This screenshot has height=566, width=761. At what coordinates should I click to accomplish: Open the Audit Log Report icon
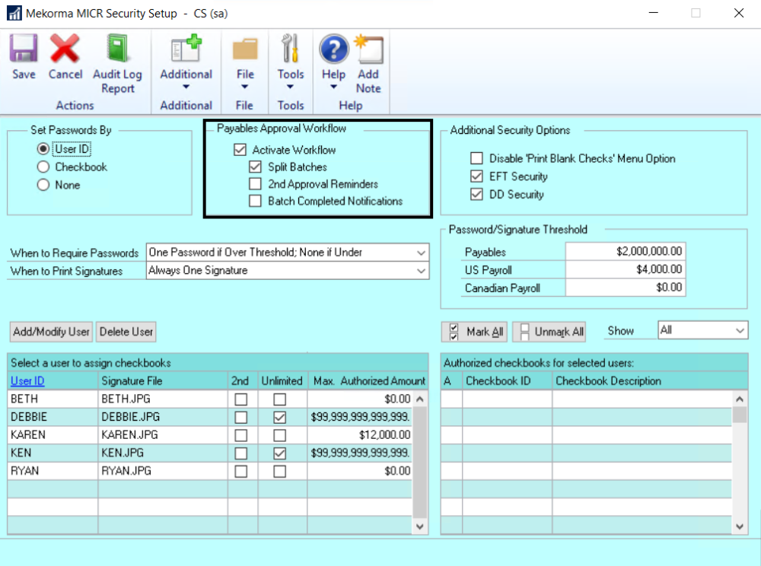(x=117, y=49)
